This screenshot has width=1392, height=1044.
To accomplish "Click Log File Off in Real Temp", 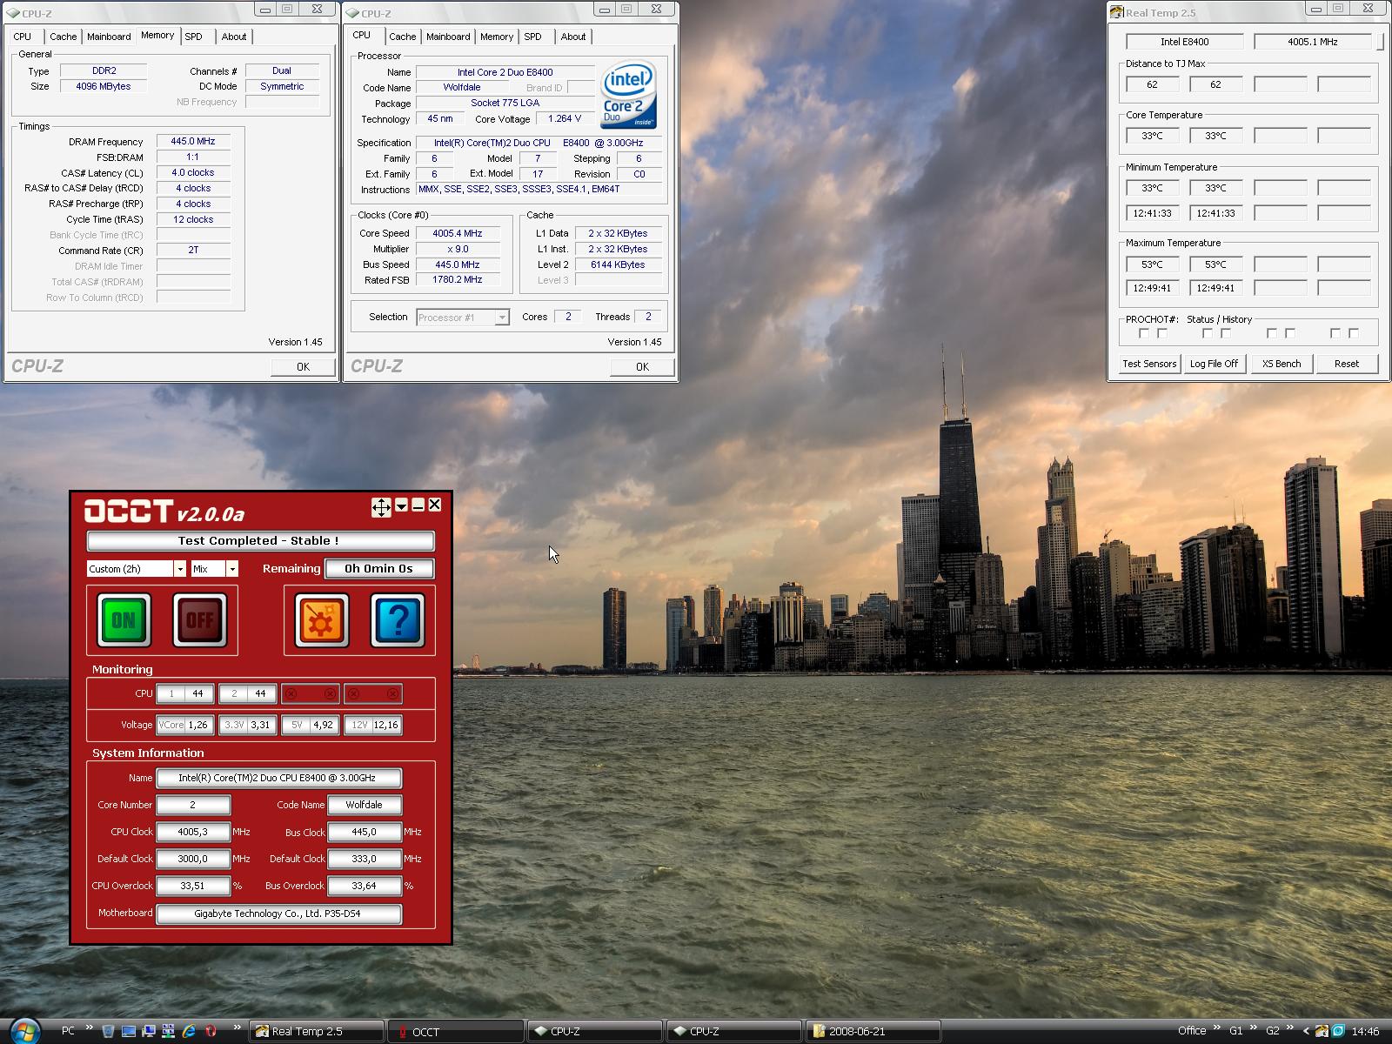I will tap(1214, 364).
